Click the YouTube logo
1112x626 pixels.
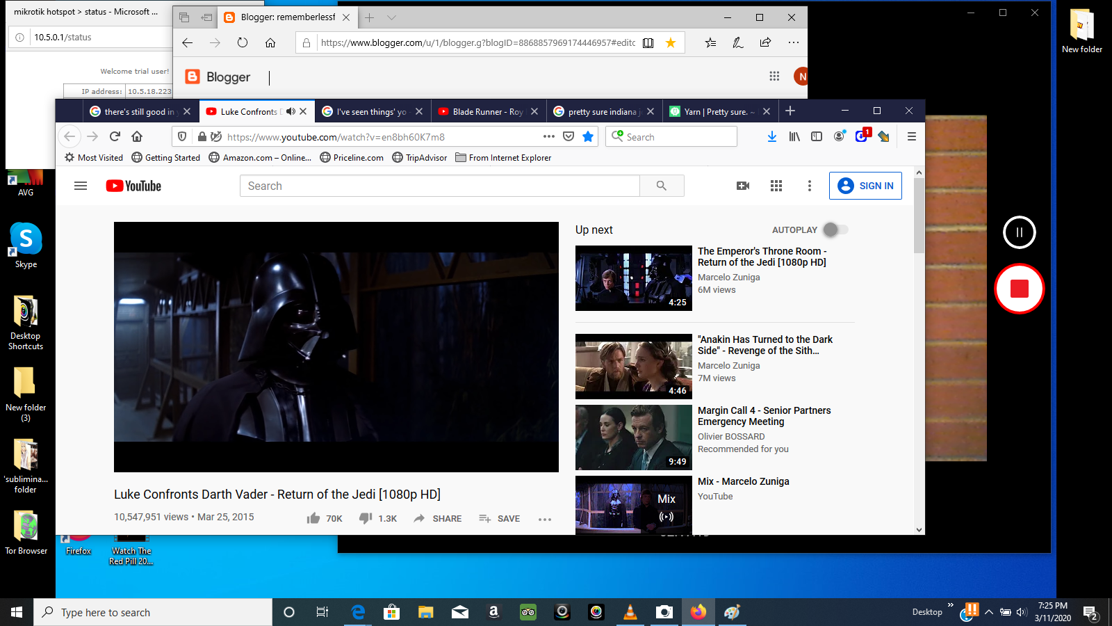133,186
